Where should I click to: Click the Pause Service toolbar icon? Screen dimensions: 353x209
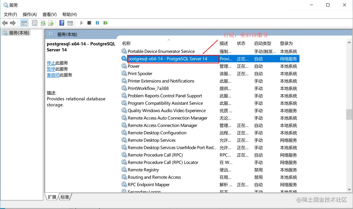pos(97,23)
